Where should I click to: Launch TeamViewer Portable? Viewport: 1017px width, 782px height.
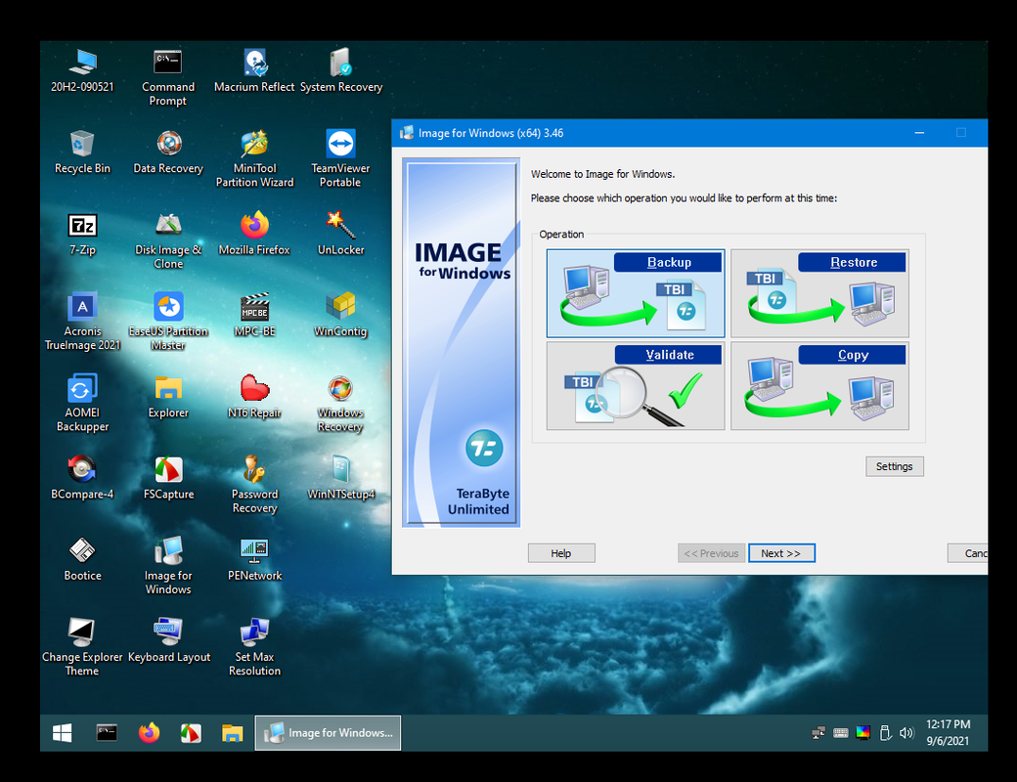tap(340, 159)
